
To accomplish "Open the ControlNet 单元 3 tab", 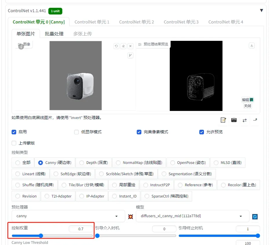I will point(181,22).
